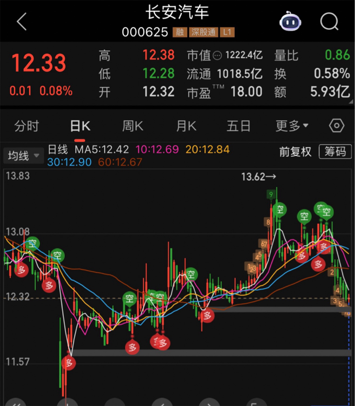Tap the MA 20:12.84 value
The image size is (355, 406).
click(x=207, y=149)
